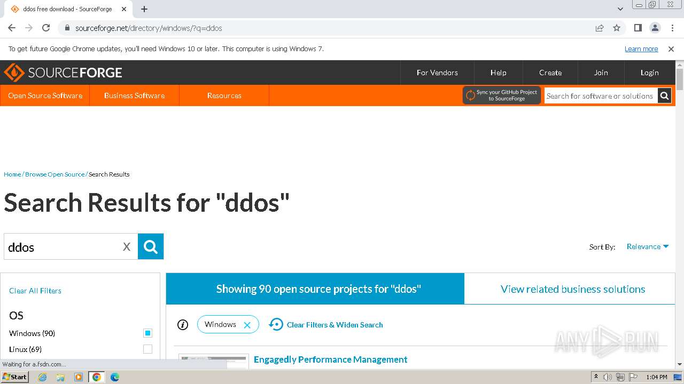Switch to View related business solutions tab
Viewport: 684px width, 384px height.
[570, 289]
